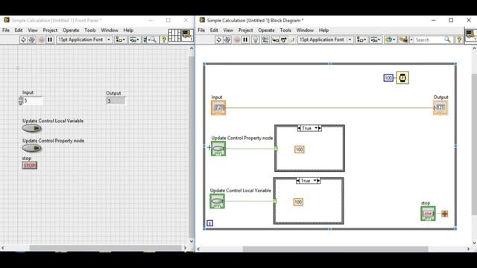Screen dimensions: 477x268
Task: Go to next case in upper case structure
Action: click(x=320, y=128)
